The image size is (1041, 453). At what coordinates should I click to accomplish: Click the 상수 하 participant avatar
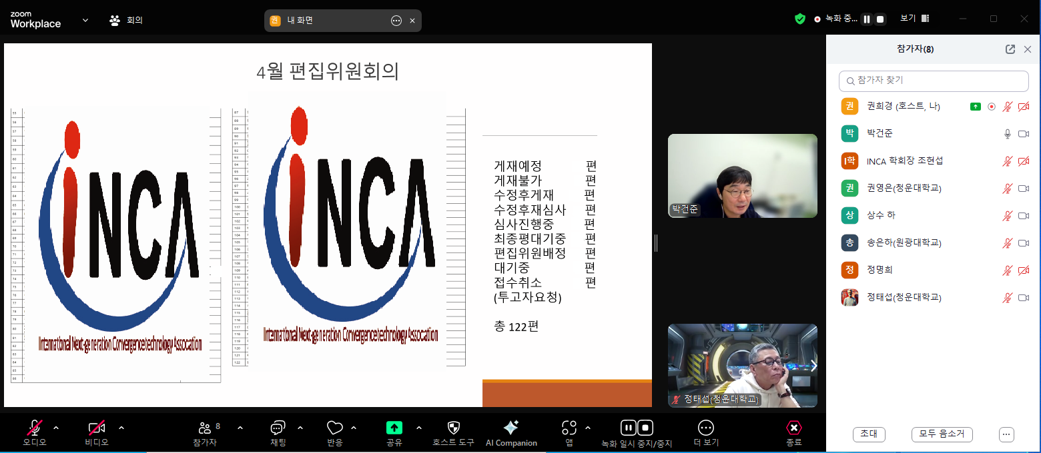click(x=849, y=216)
